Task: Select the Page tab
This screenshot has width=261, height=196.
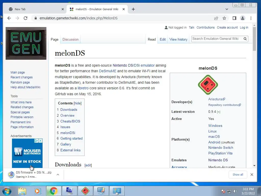Action: pyautogui.click(x=55, y=39)
